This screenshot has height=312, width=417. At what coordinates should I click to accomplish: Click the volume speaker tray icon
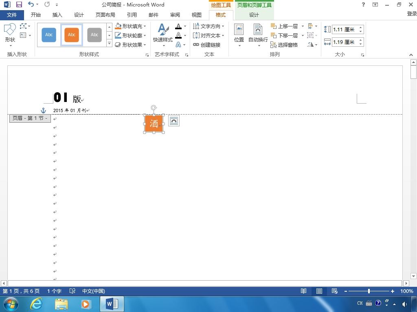point(404,304)
